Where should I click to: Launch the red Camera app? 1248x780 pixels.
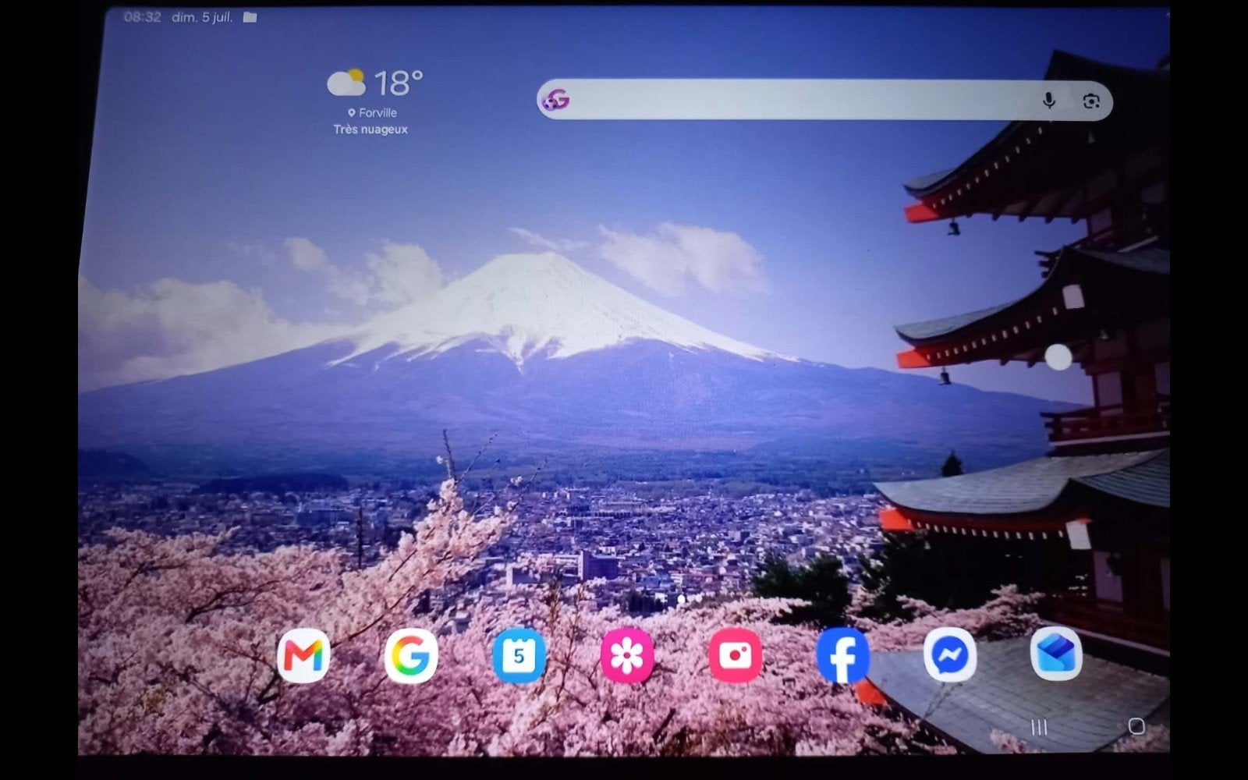coord(735,655)
